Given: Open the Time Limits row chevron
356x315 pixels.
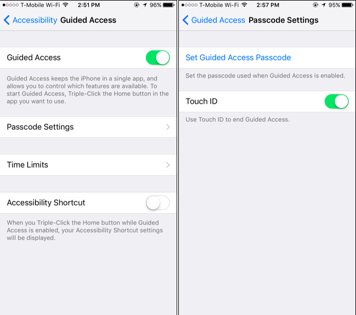Looking at the screenshot, I should click(168, 165).
